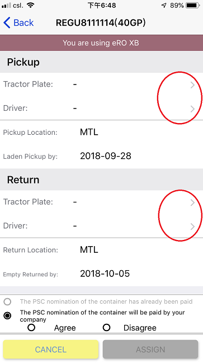Tap the yellow CANCEL button
This screenshot has width=203, height=363.
tap(51, 349)
